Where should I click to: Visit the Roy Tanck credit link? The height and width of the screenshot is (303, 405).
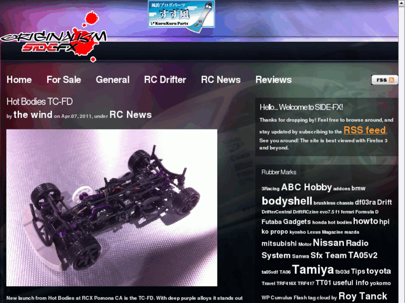[x=363, y=296]
